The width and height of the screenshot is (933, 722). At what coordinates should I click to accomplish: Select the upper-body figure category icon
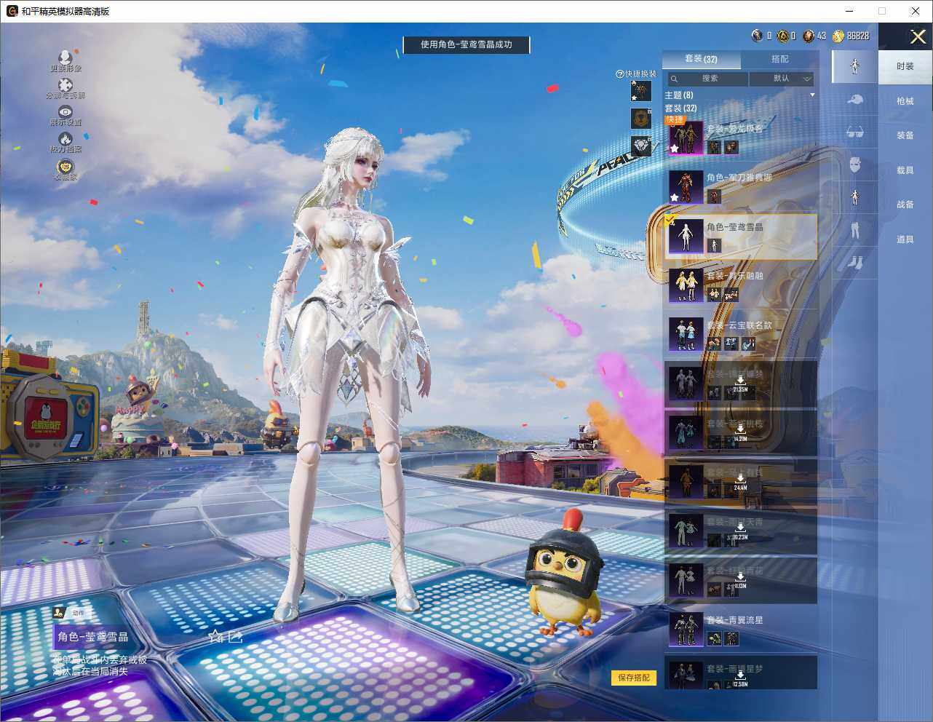(855, 197)
